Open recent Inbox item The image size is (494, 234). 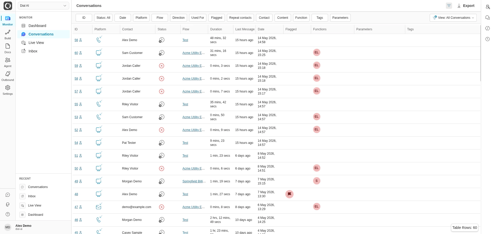[x=43, y=196]
